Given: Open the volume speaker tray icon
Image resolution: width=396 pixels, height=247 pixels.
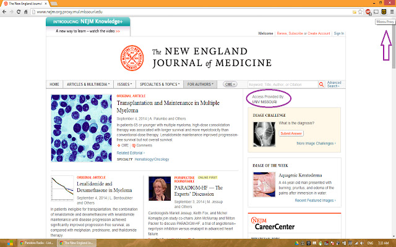Looking at the screenshot, I should pos(362,243).
